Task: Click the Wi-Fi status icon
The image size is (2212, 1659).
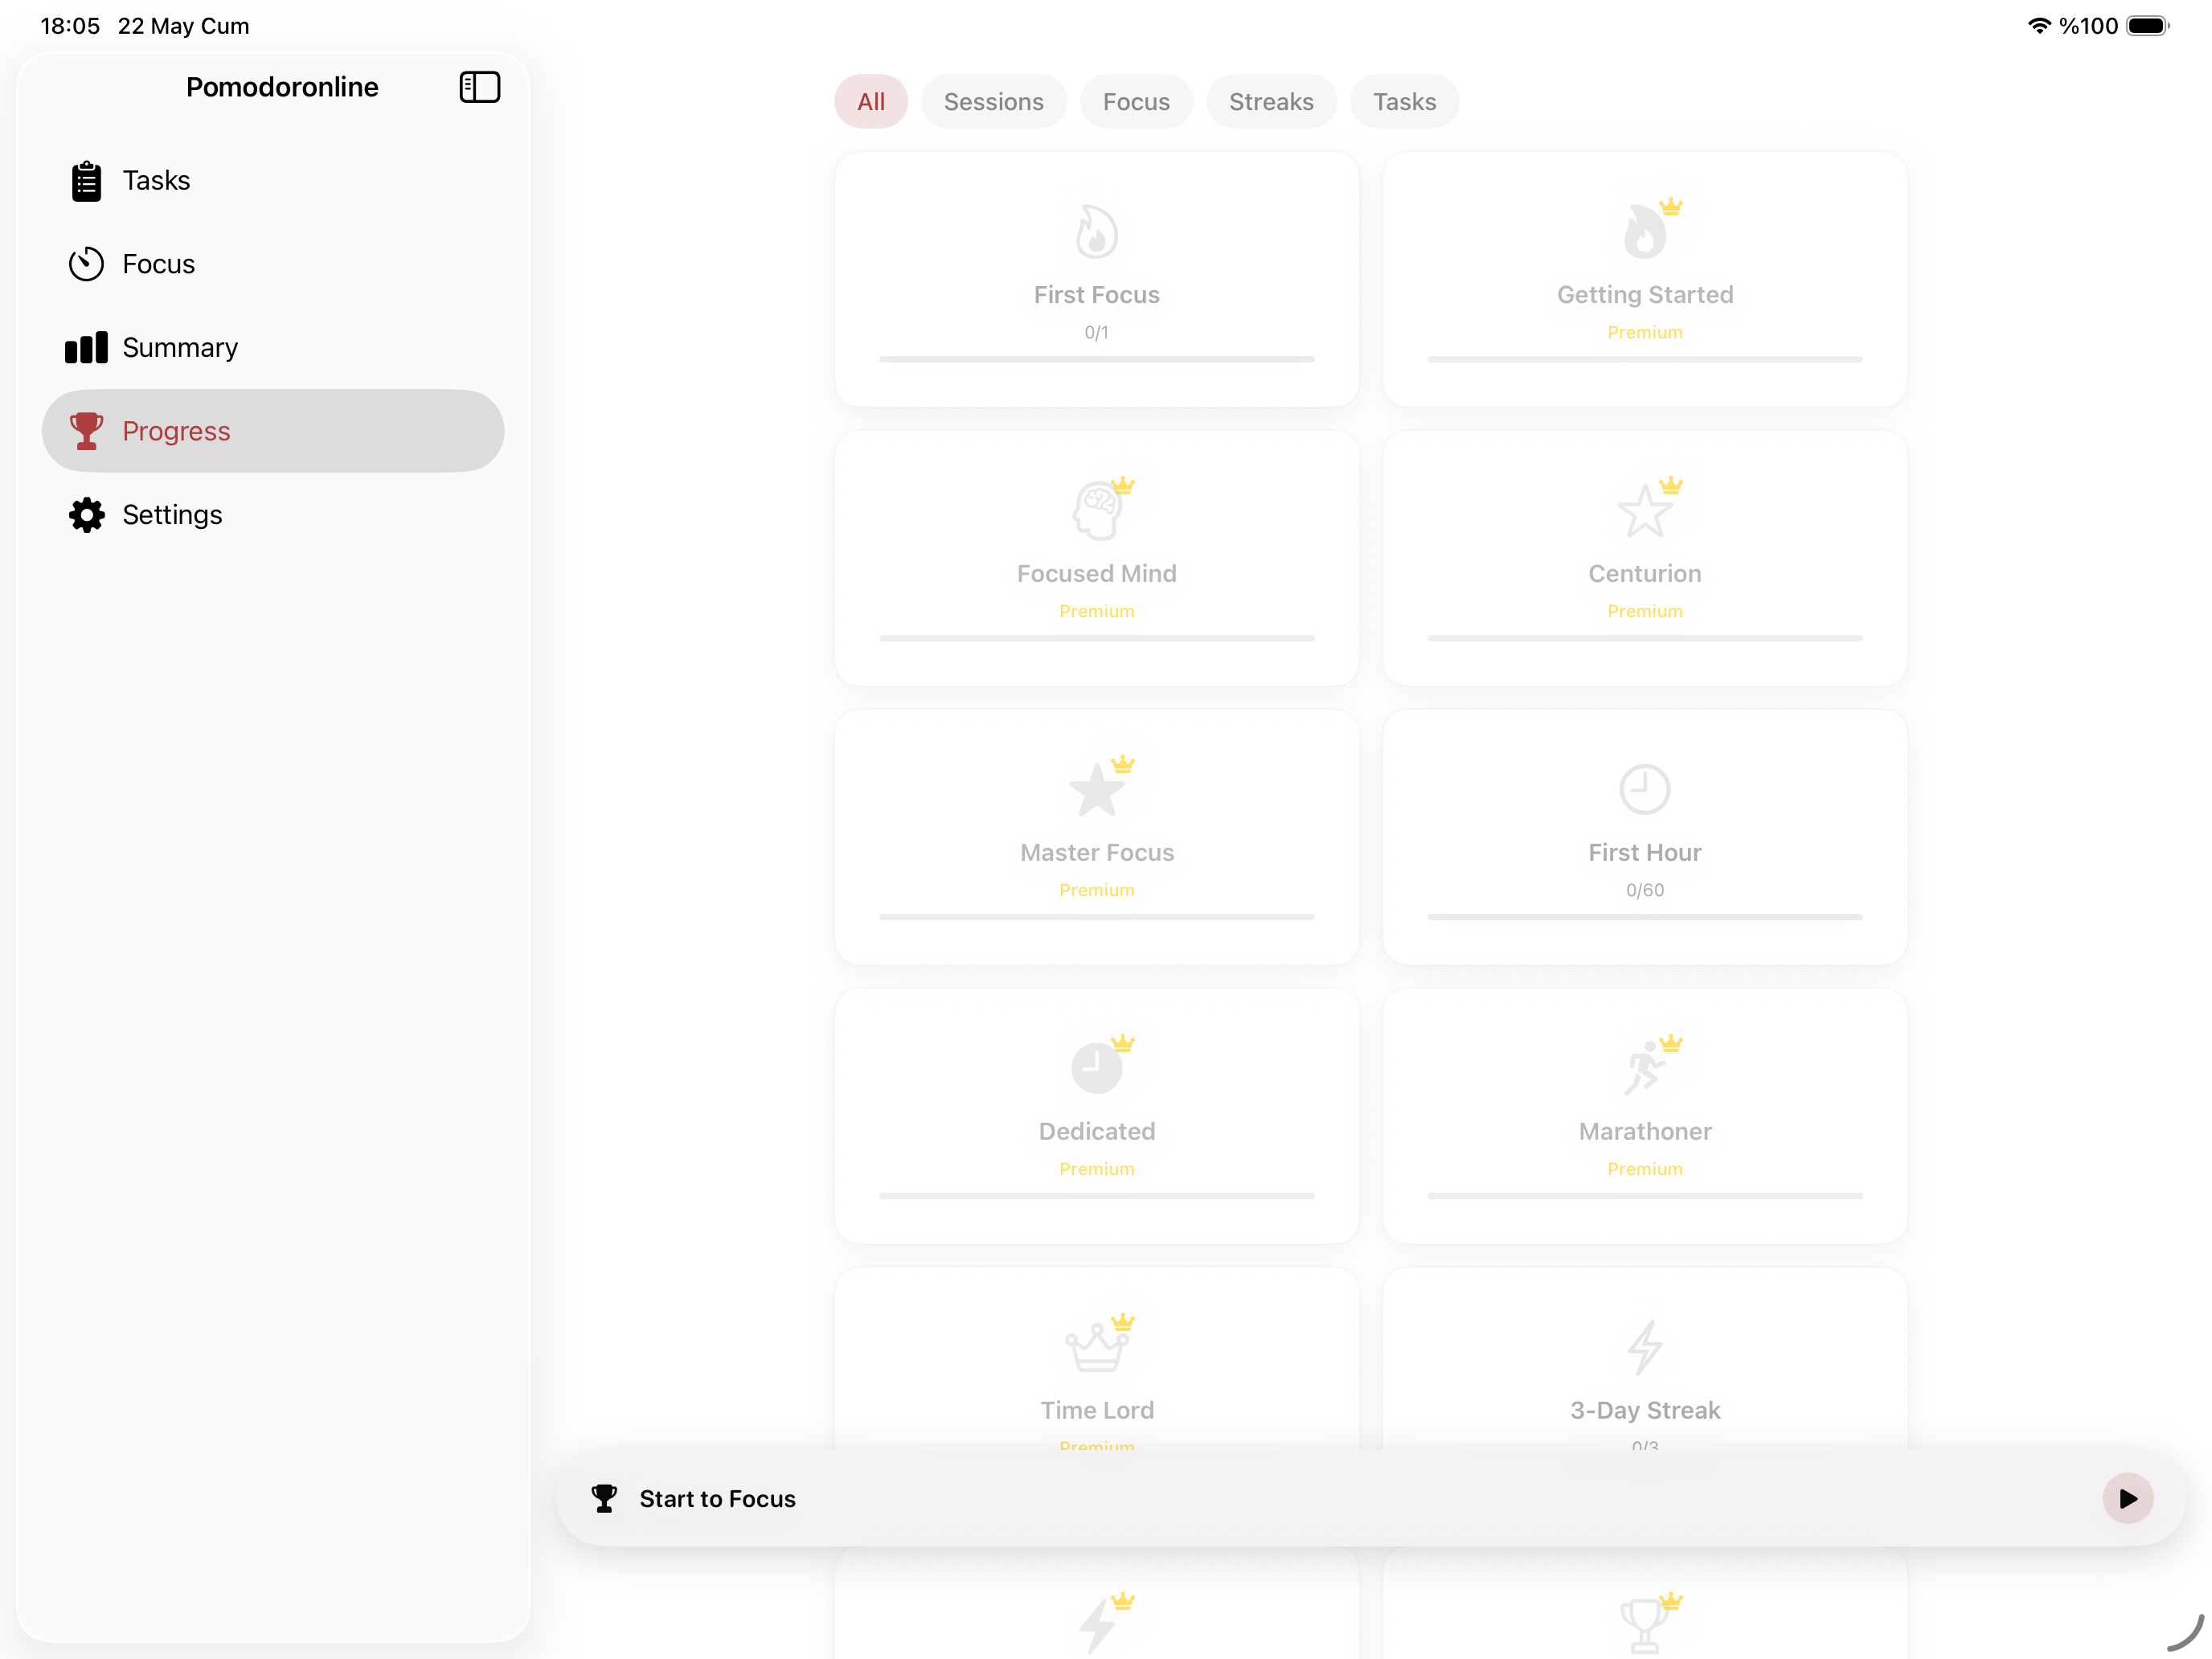Action: tap(2038, 26)
